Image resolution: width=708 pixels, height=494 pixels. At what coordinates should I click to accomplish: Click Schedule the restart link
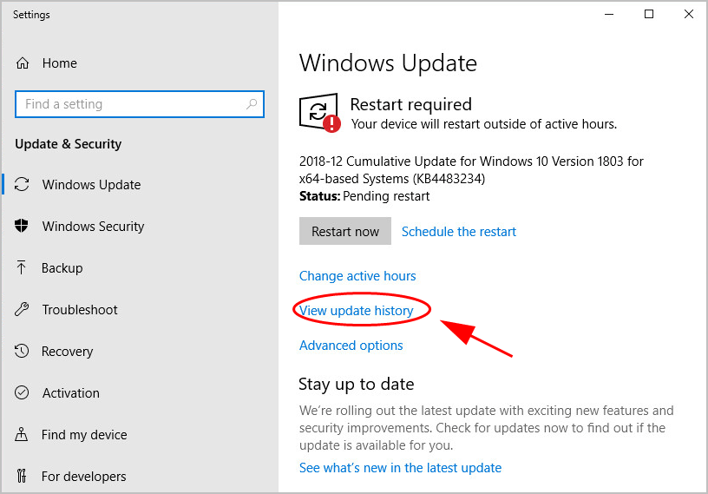[x=459, y=232]
